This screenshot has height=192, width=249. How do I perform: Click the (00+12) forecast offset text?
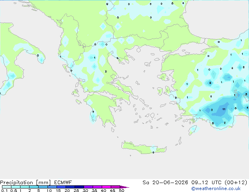click(236, 183)
